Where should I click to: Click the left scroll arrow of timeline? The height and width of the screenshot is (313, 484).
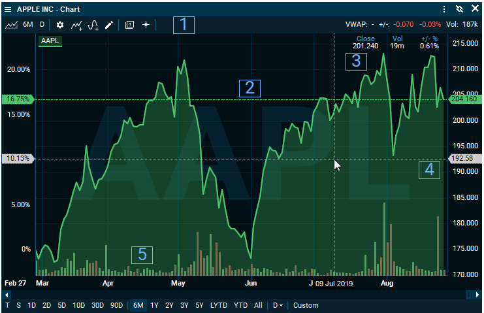(x=7, y=295)
